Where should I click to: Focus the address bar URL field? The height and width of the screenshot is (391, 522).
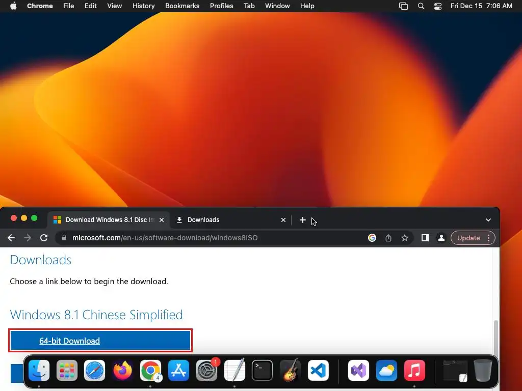click(213, 238)
